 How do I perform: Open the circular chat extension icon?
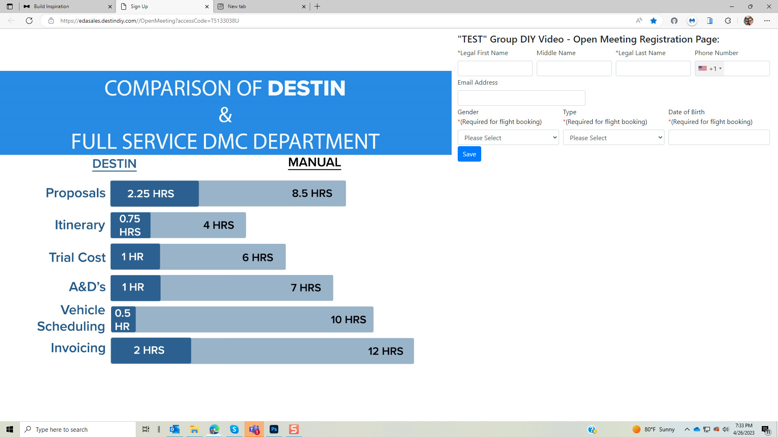pyautogui.click(x=674, y=21)
